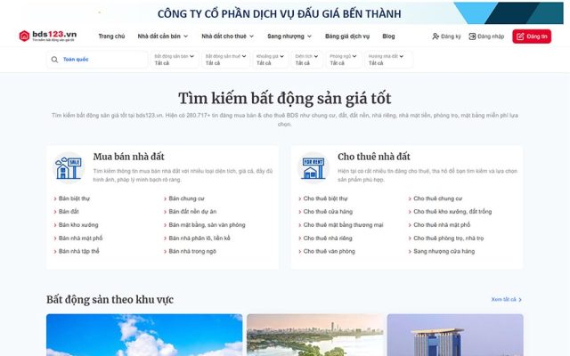Open the Phòng ngủ filter dropdown
Screen dimensions: 570x356
(343, 60)
